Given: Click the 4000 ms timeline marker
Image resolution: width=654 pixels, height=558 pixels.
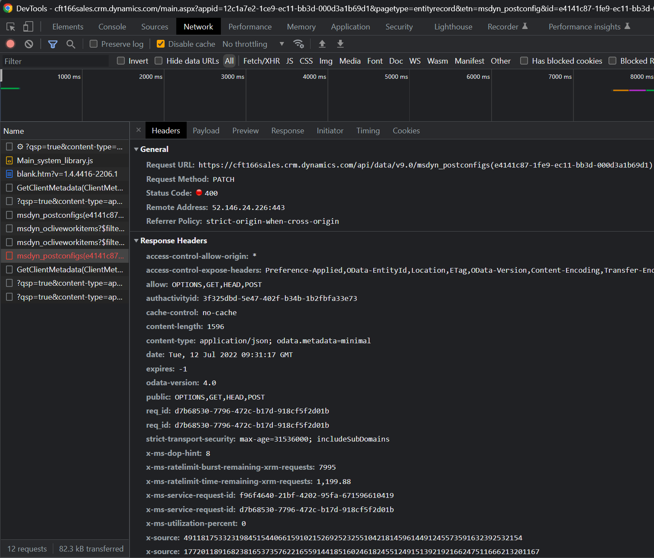Looking at the screenshot, I should pos(314,77).
